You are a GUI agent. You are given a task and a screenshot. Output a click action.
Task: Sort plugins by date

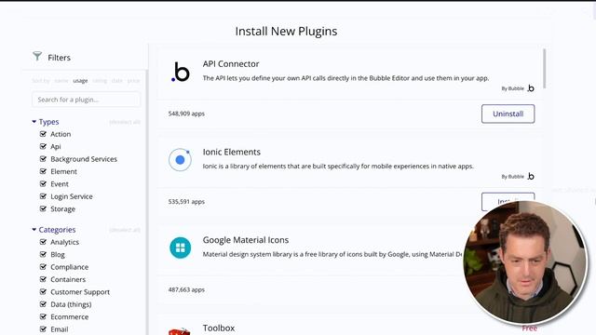(117, 81)
